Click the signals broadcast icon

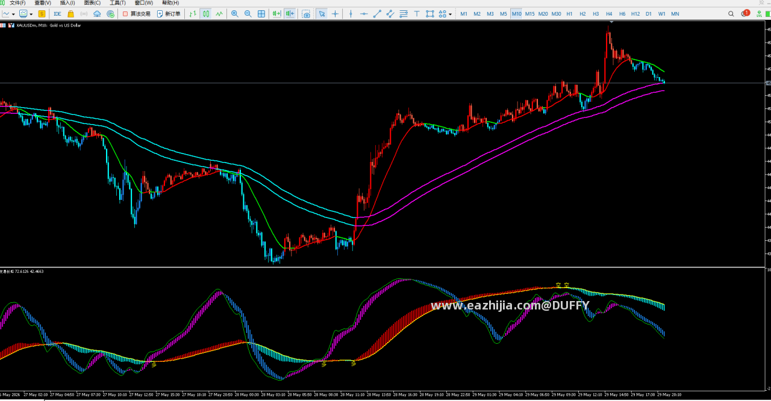pyautogui.click(x=84, y=14)
